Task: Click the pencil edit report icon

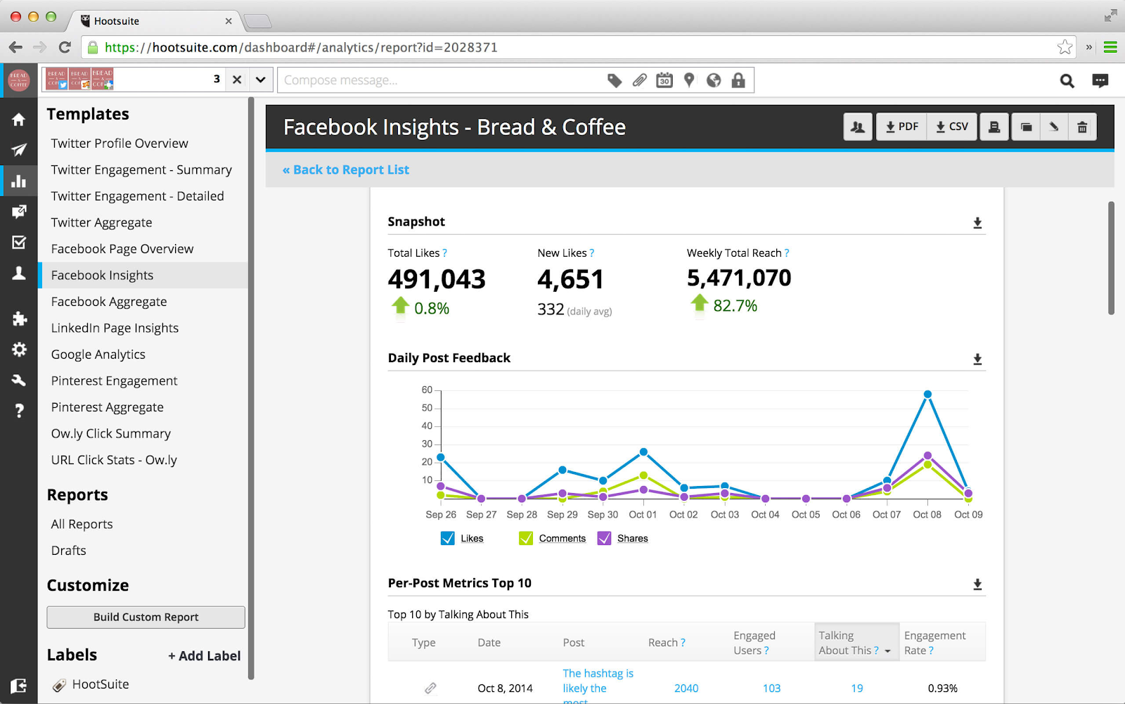Action: point(1053,127)
